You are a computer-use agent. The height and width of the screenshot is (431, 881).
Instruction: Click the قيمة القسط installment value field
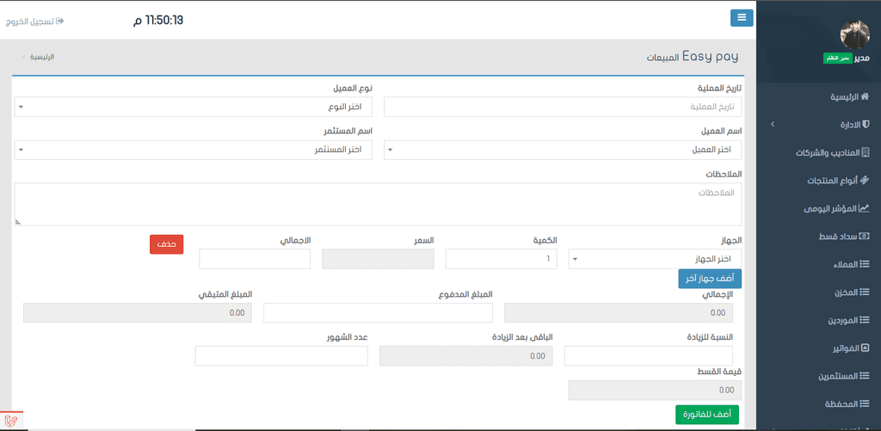coord(655,390)
